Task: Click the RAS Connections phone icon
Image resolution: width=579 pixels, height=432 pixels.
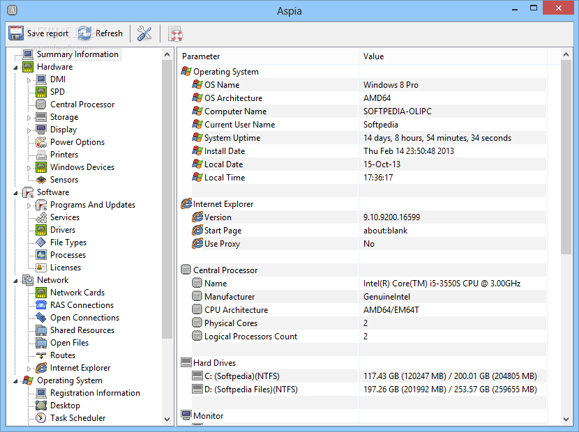Action: tap(41, 305)
